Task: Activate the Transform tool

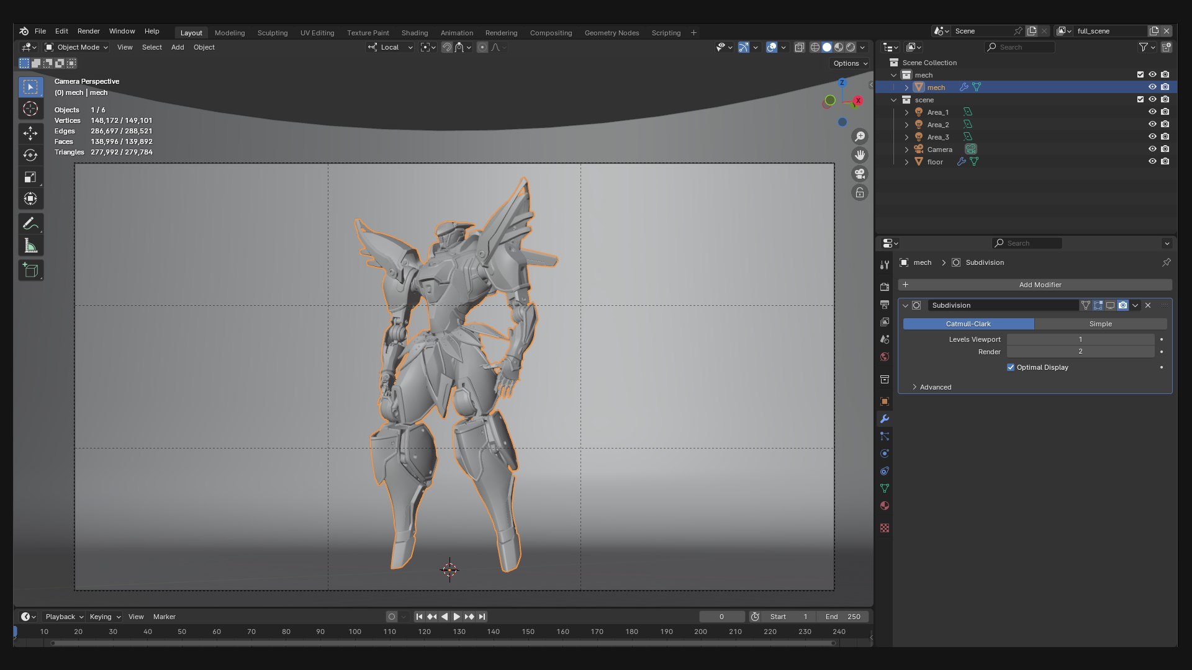Action: tap(30, 199)
